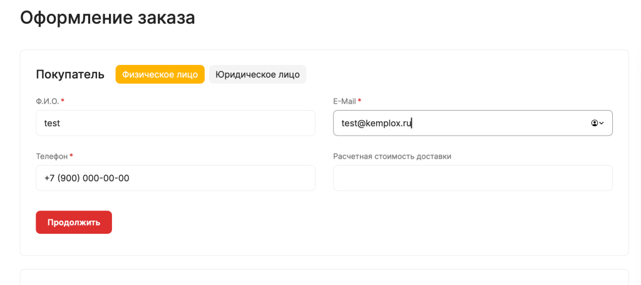Viewport: 641px width, 285px height.
Task: Click the Расчетная стоимость доставки label
Action: [392, 156]
